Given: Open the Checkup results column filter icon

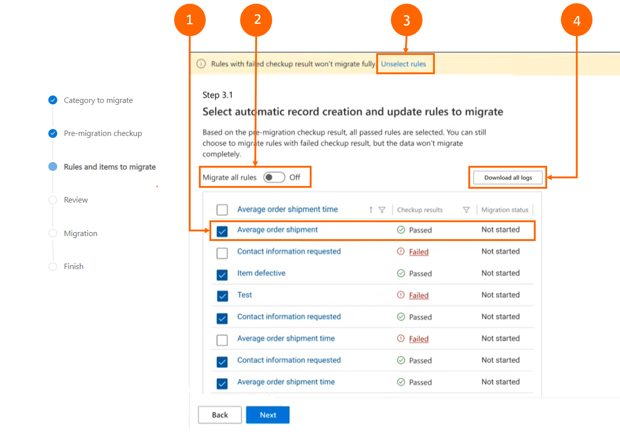Looking at the screenshot, I should coord(466,210).
